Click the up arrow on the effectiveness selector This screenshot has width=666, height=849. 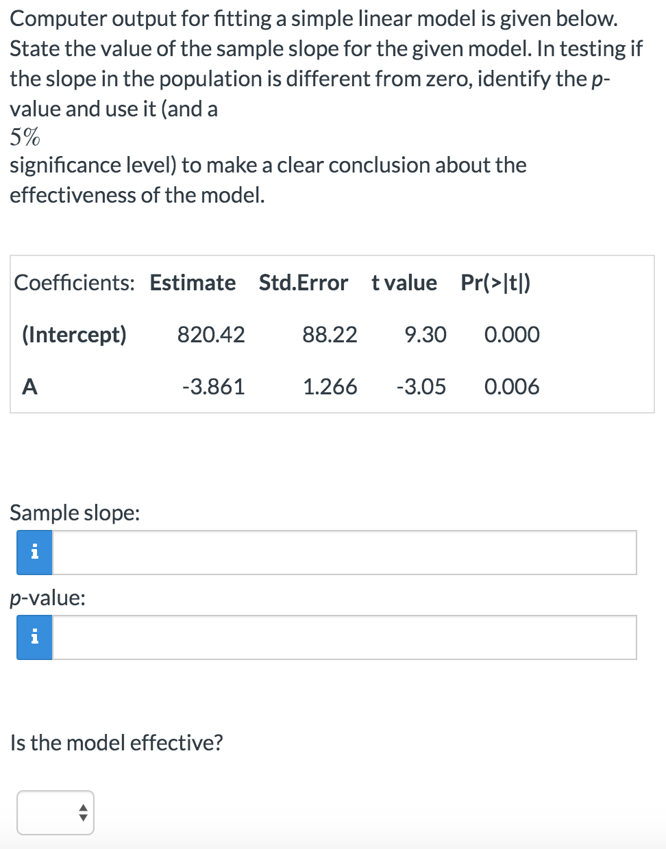point(82,808)
